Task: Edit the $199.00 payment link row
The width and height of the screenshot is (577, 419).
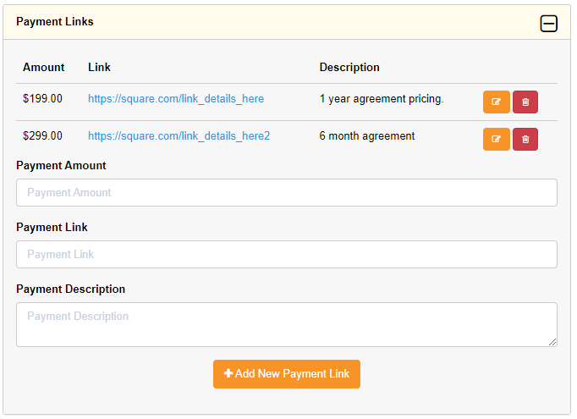Action: (496, 102)
